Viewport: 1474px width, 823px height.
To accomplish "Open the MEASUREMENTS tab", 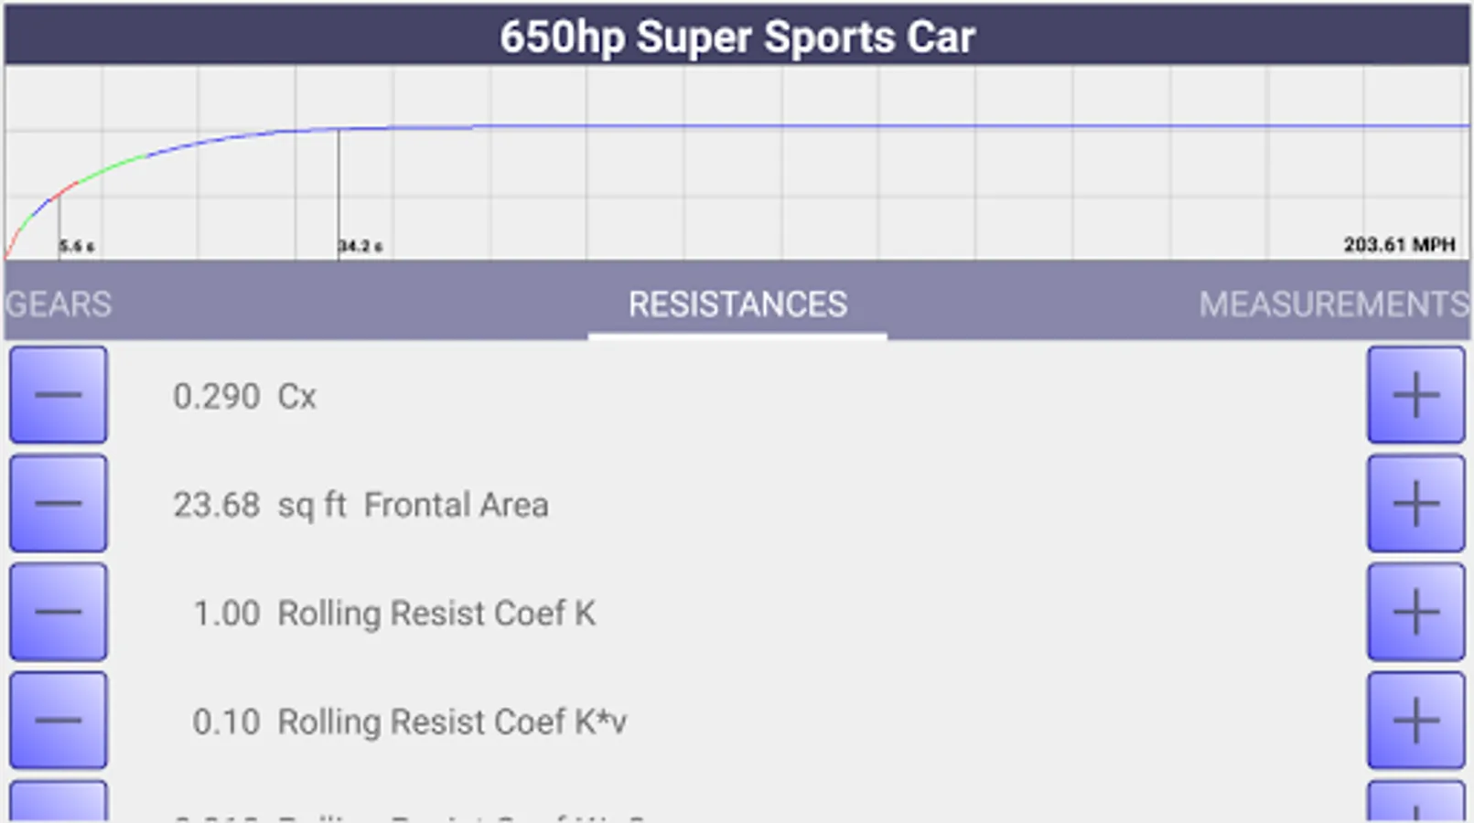I will tap(1333, 305).
